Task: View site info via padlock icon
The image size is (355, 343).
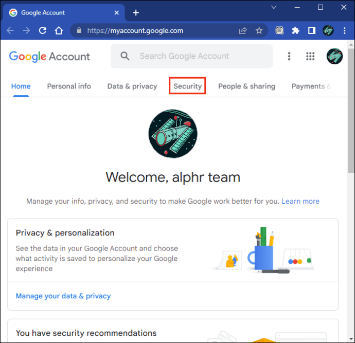Action: [79, 30]
